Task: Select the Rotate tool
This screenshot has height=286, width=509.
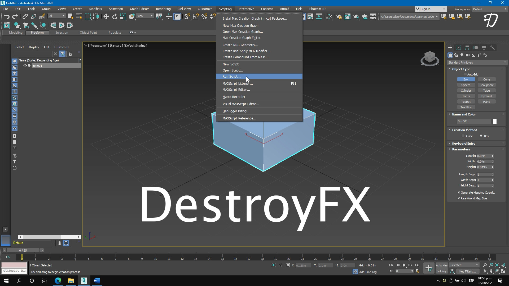Action: [x=115, y=16]
